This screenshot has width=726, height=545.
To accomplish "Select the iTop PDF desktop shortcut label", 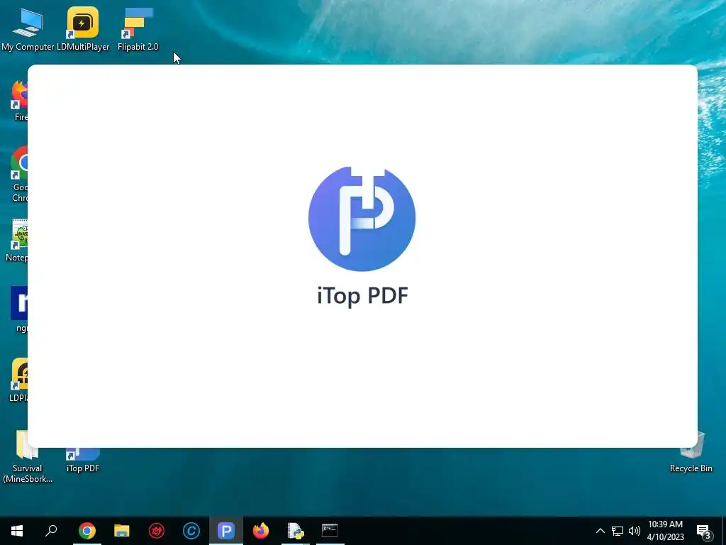I will pos(83,468).
